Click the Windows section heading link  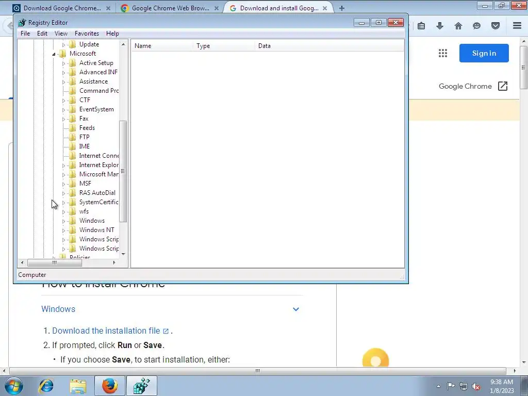[x=58, y=309]
